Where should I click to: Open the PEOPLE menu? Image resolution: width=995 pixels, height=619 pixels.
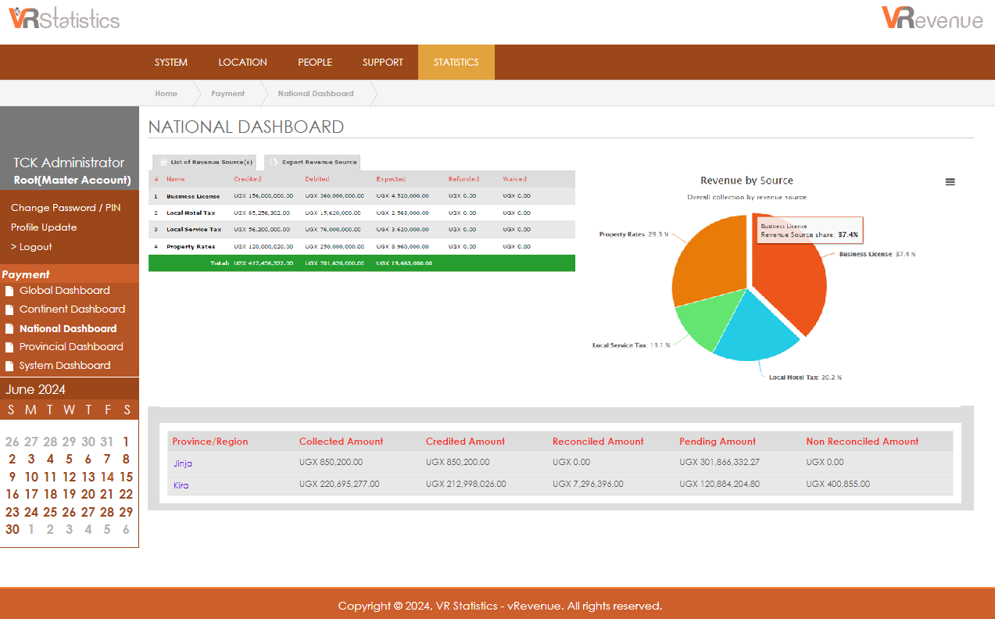[x=315, y=63]
